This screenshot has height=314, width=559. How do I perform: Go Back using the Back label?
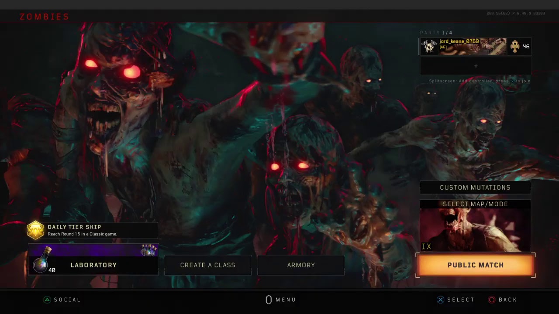pyautogui.click(x=508, y=300)
